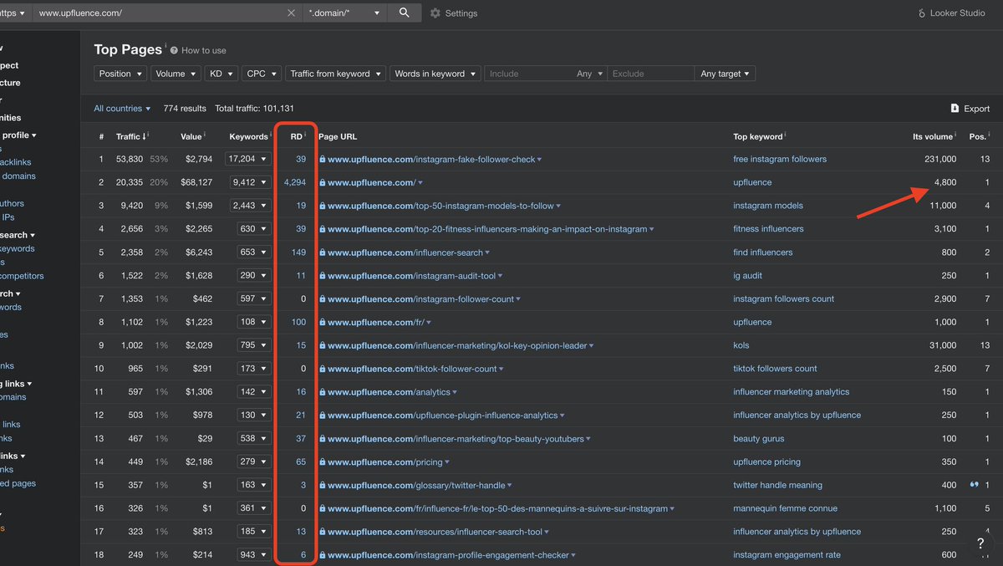Expand URL menu for influencer-search page
The height and width of the screenshot is (566, 1003).
pos(487,252)
